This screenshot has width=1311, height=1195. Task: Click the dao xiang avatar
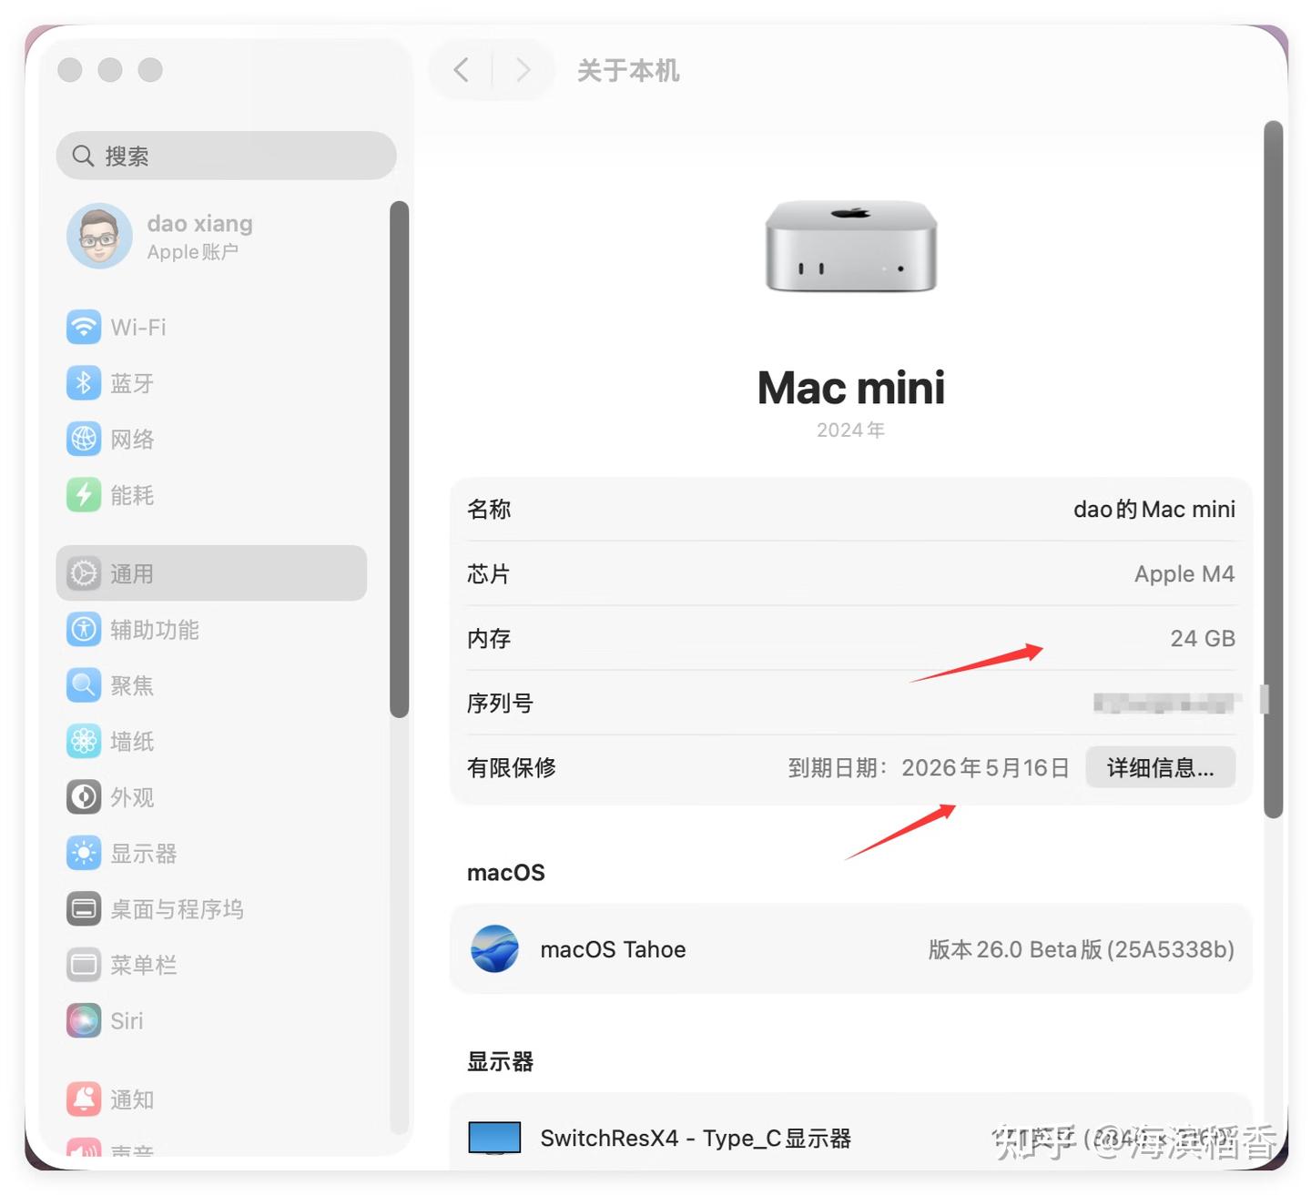(99, 236)
